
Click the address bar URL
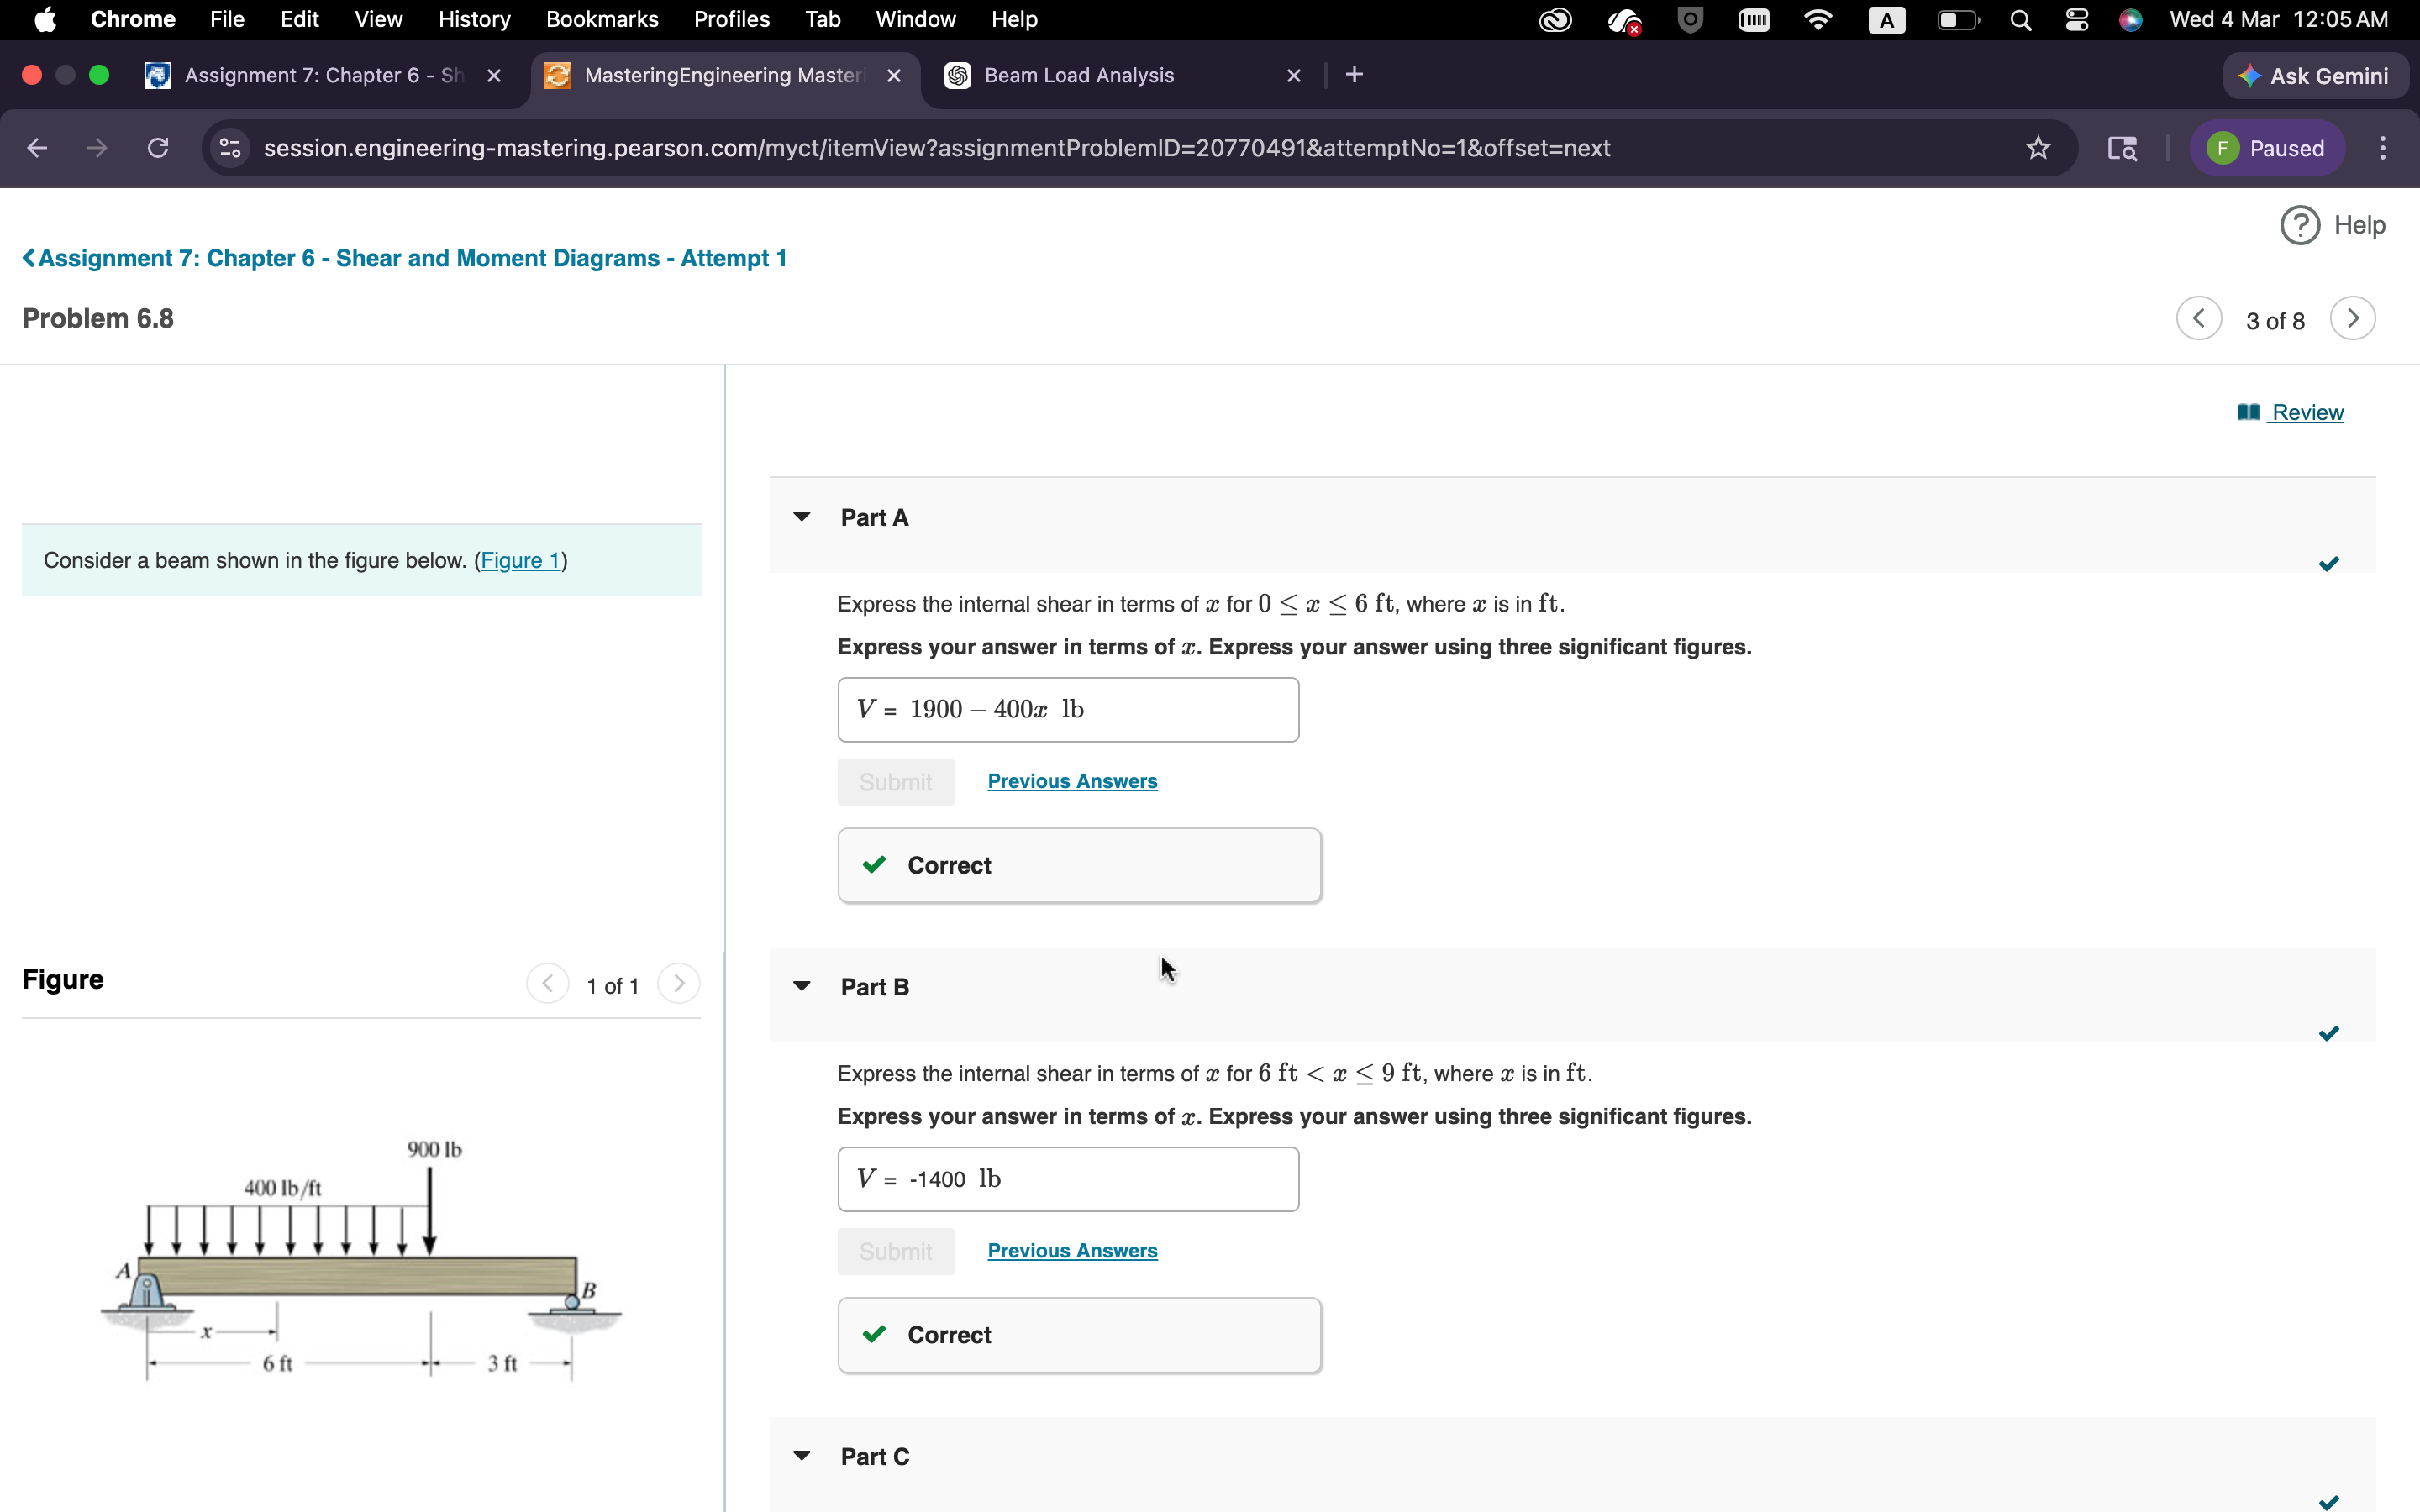point(936,148)
